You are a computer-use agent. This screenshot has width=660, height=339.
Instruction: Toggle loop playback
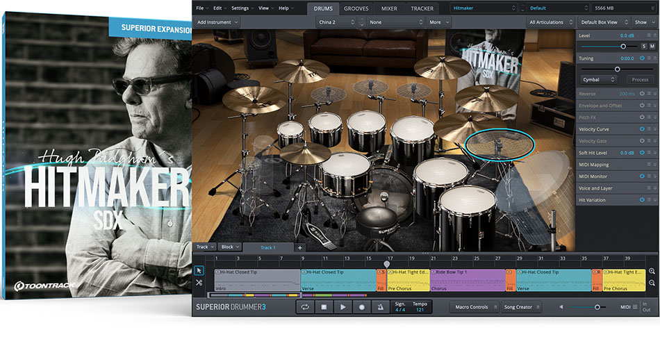coord(305,307)
